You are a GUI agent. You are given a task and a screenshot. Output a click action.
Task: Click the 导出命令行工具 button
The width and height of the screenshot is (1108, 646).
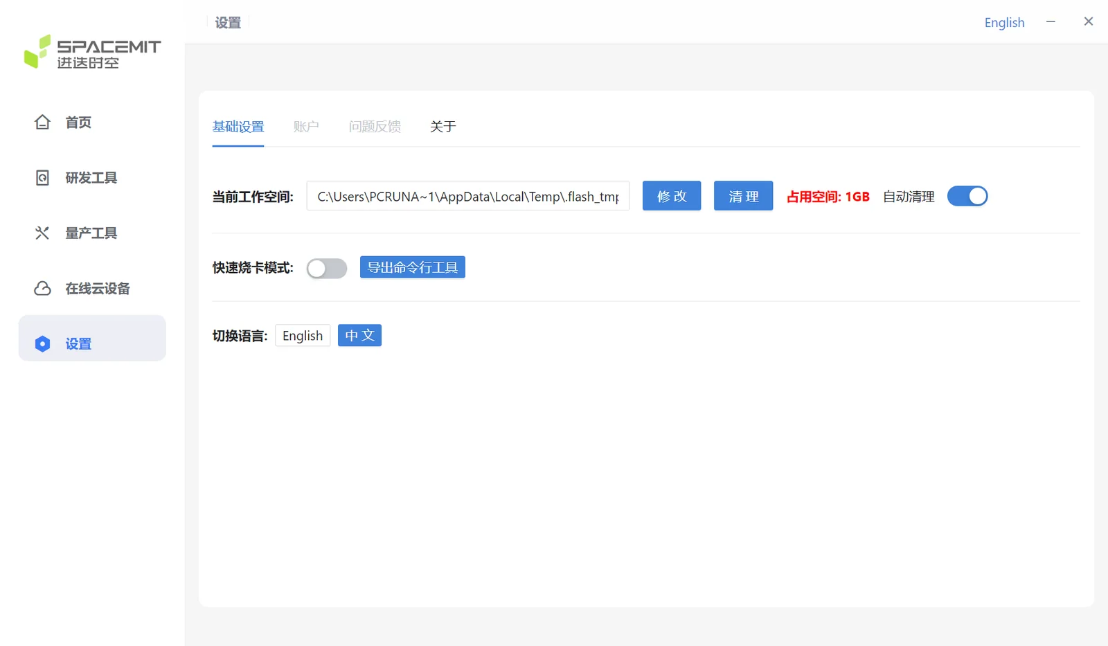pyautogui.click(x=413, y=267)
